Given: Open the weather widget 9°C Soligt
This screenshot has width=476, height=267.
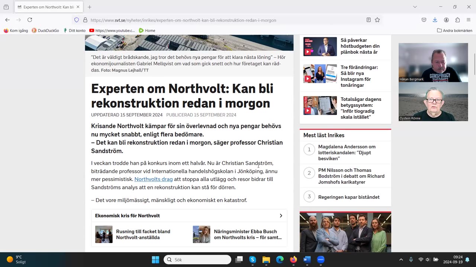Looking at the screenshot, I should (x=17, y=260).
